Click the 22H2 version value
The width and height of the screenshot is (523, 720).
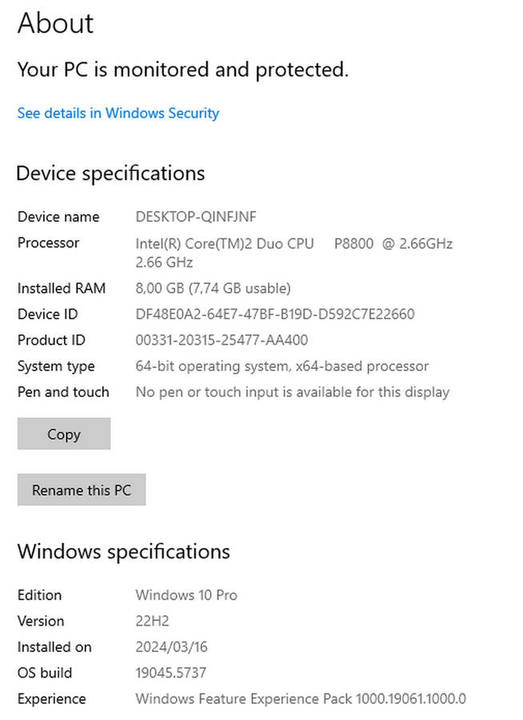pyautogui.click(x=152, y=621)
